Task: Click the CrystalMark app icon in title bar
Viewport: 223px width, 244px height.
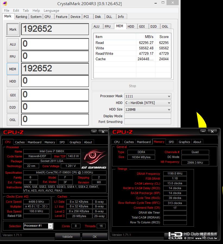Action: pyautogui.click(x=5, y=3)
